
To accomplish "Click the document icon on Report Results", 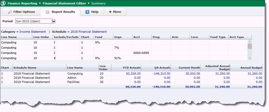I will click(48, 12).
